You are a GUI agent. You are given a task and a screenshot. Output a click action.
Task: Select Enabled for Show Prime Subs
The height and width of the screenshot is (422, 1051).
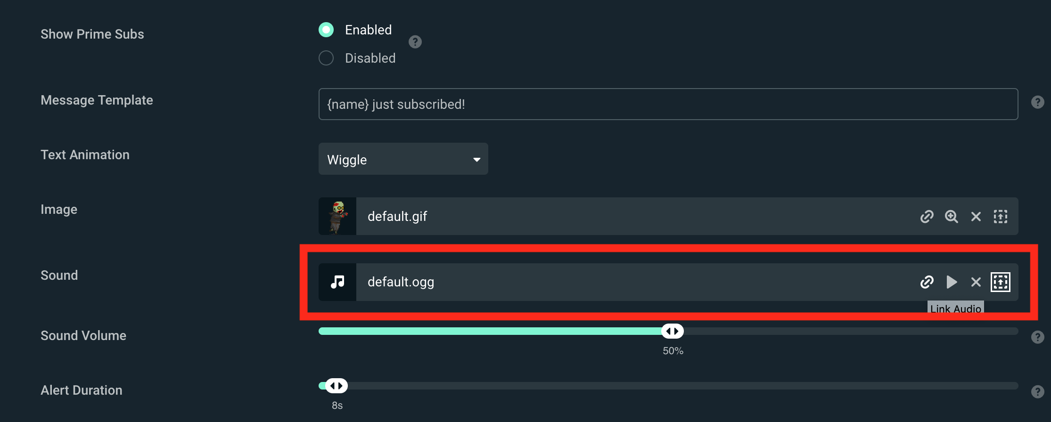pyautogui.click(x=326, y=30)
